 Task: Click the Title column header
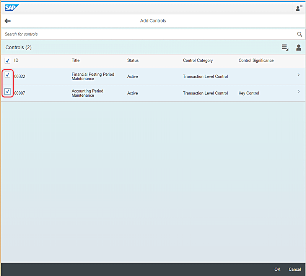76,61
